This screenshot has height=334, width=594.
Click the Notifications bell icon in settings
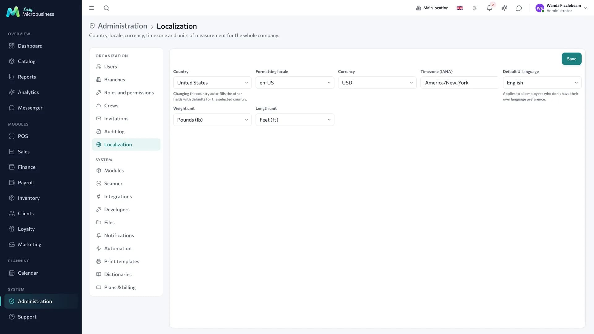pos(99,235)
